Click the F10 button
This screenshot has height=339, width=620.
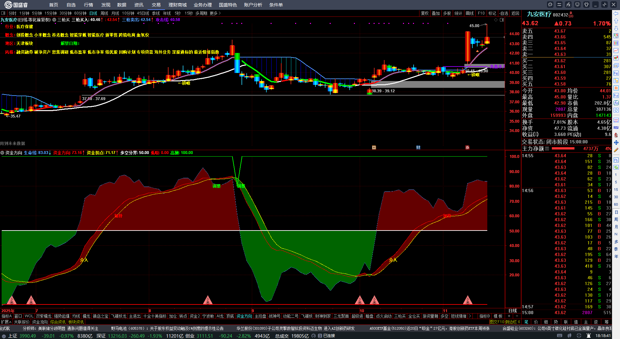pyautogui.click(x=481, y=13)
